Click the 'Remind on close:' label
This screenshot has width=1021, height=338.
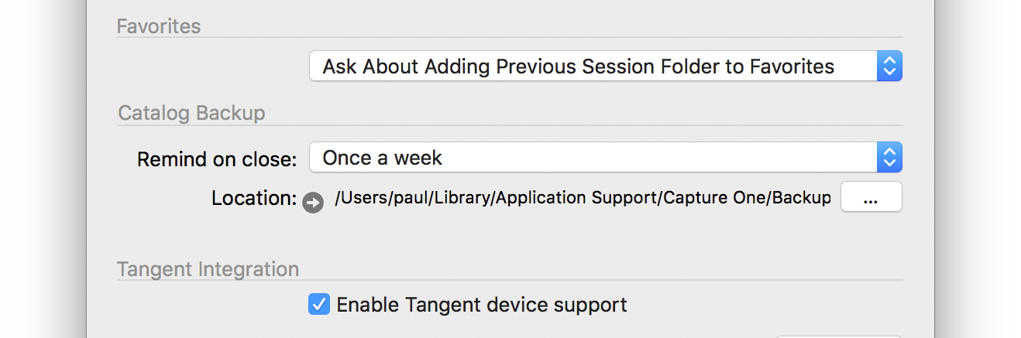point(217,159)
